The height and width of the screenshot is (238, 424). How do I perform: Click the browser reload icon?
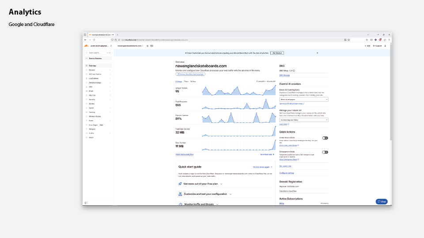tap(94, 40)
